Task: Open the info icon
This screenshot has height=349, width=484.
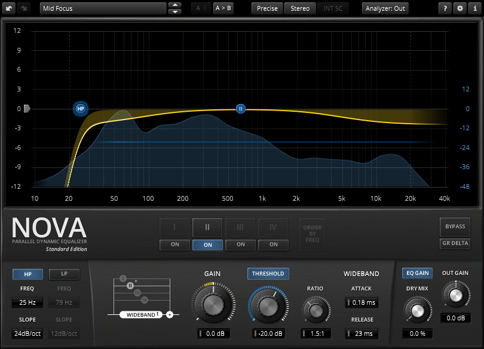Action: click(x=475, y=8)
